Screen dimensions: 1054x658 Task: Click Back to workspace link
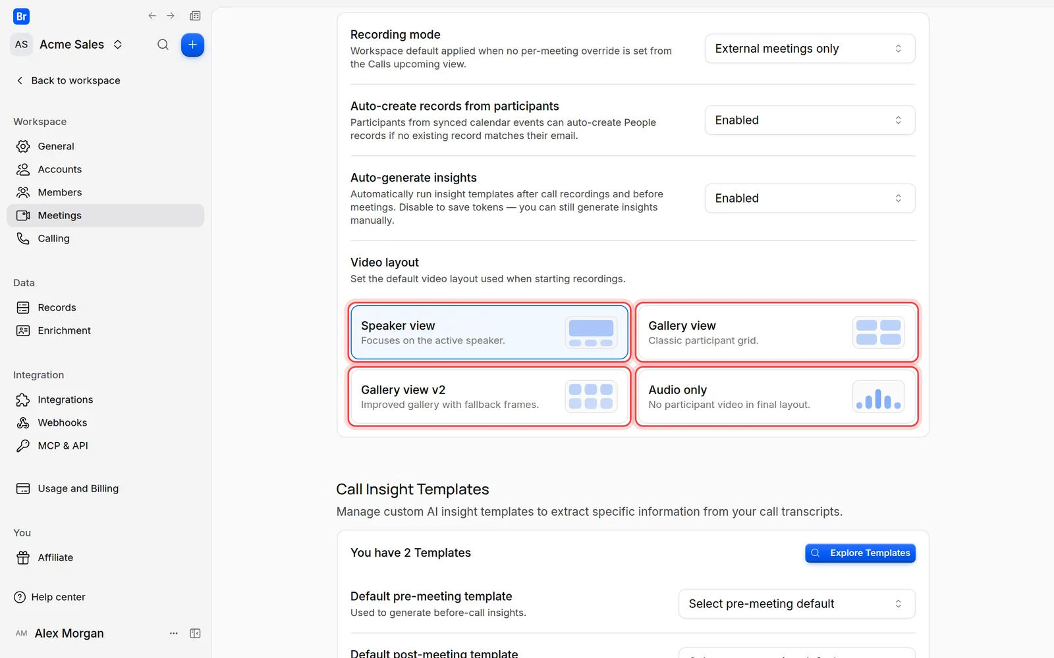pyautogui.click(x=68, y=80)
